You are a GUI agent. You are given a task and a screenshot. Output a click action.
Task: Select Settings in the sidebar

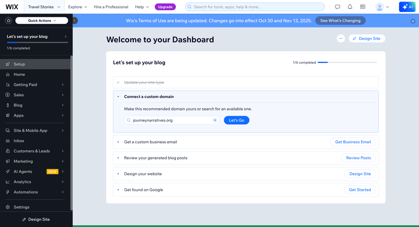35,207
